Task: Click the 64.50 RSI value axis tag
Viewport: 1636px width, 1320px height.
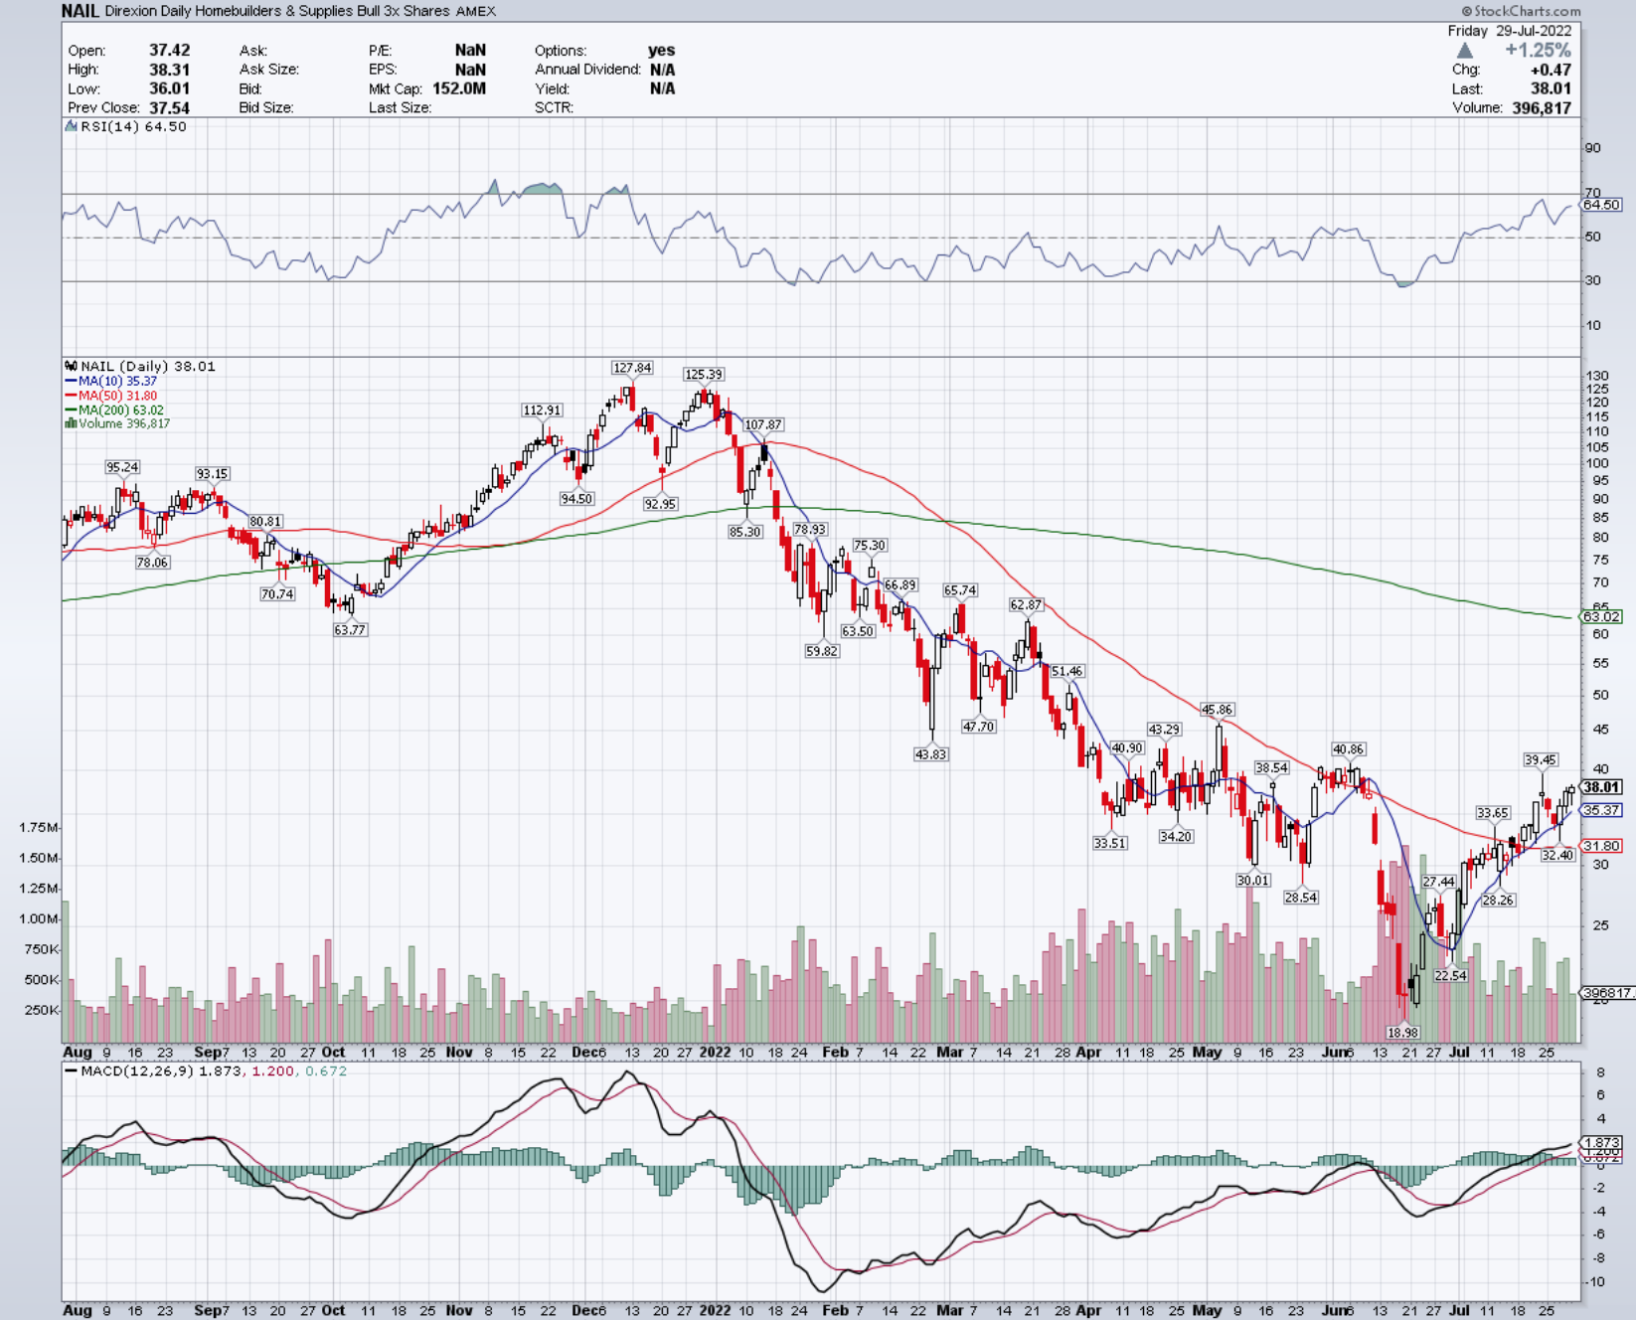Action: click(1601, 205)
